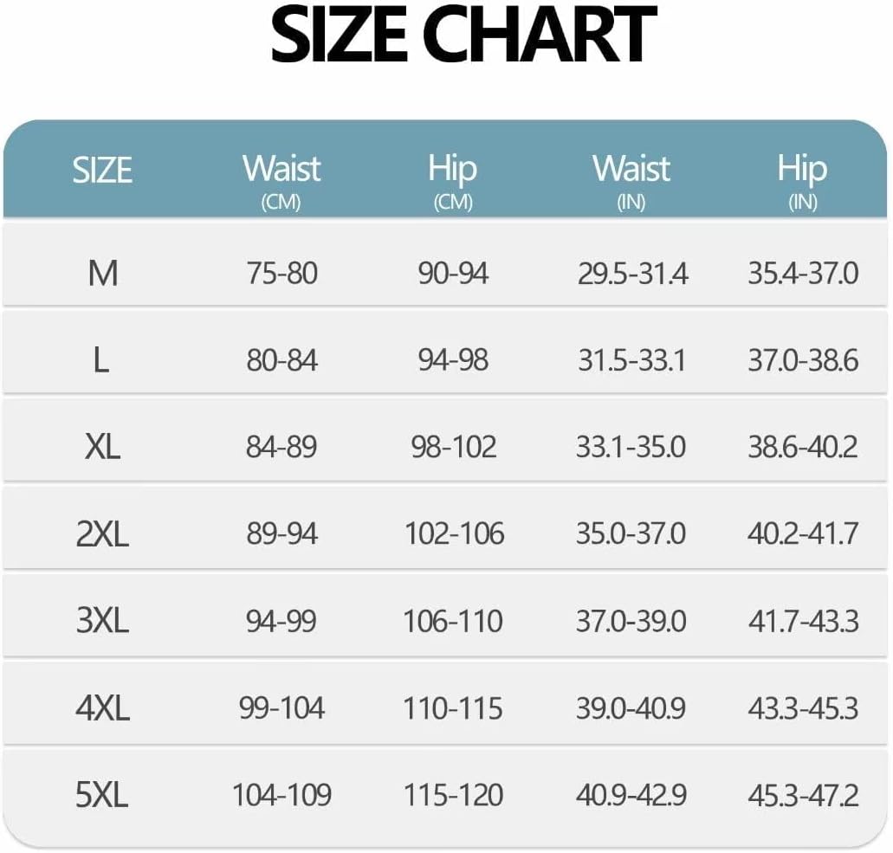This screenshot has width=893, height=853.
Task: Select the Hip (CM) column header
Action: coord(452,178)
